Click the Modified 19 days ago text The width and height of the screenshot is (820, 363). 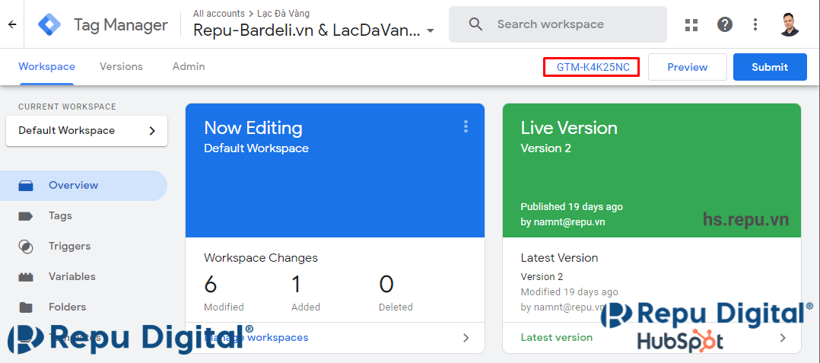[569, 292]
